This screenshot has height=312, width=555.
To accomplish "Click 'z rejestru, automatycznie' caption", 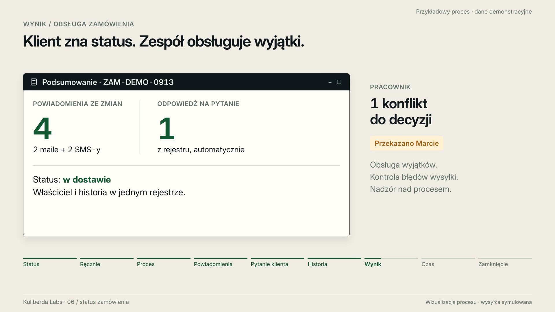I will pos(201,150).
